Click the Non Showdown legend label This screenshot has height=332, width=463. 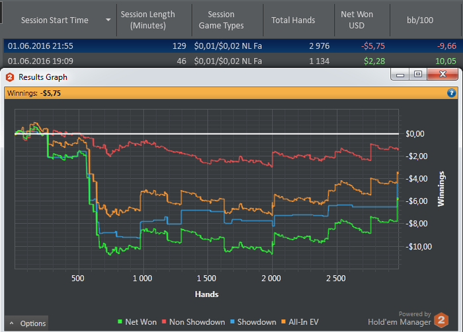tap(197, 322)
